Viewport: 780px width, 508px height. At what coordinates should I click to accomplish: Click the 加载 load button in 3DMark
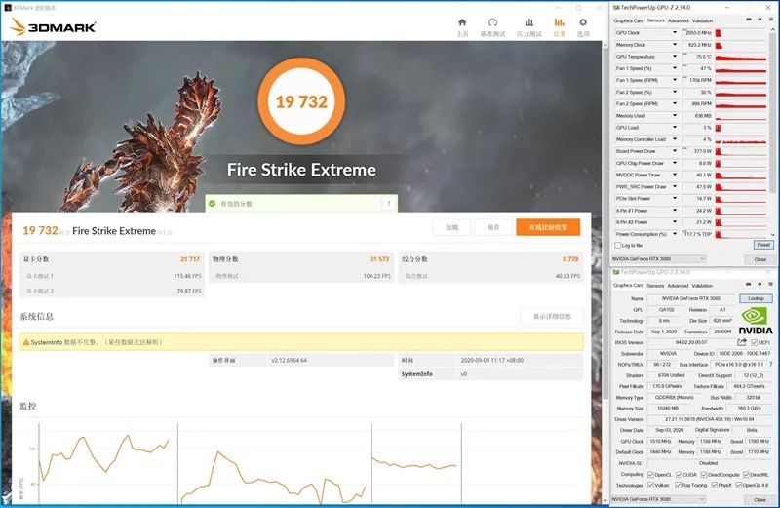click(x=451, y=227)
